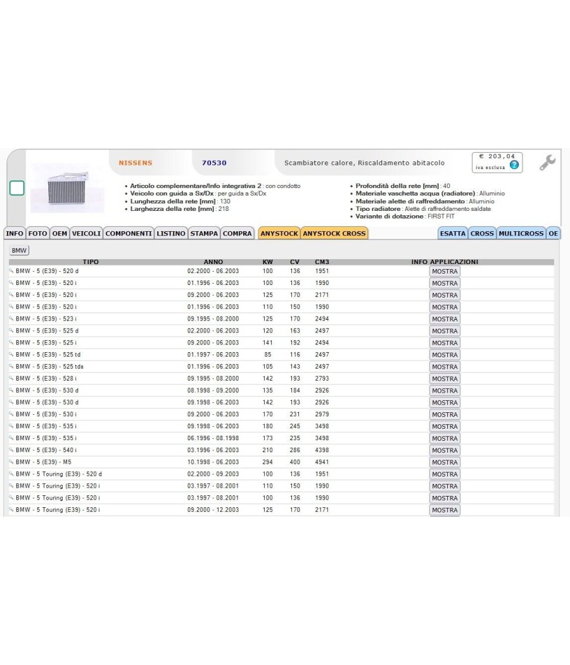Click the wrench settings icon

coord(548,162)
